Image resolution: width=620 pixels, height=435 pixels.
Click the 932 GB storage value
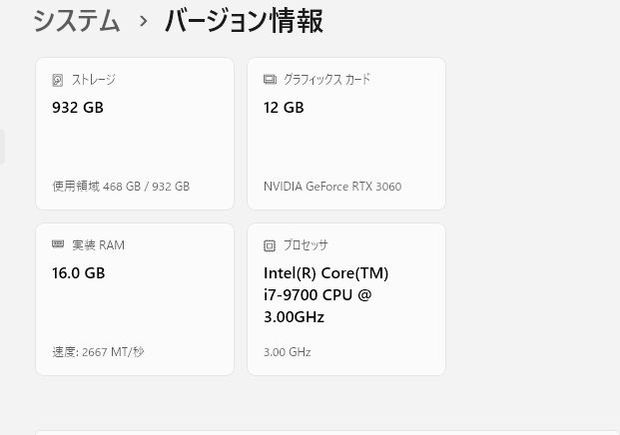point(78,108)
